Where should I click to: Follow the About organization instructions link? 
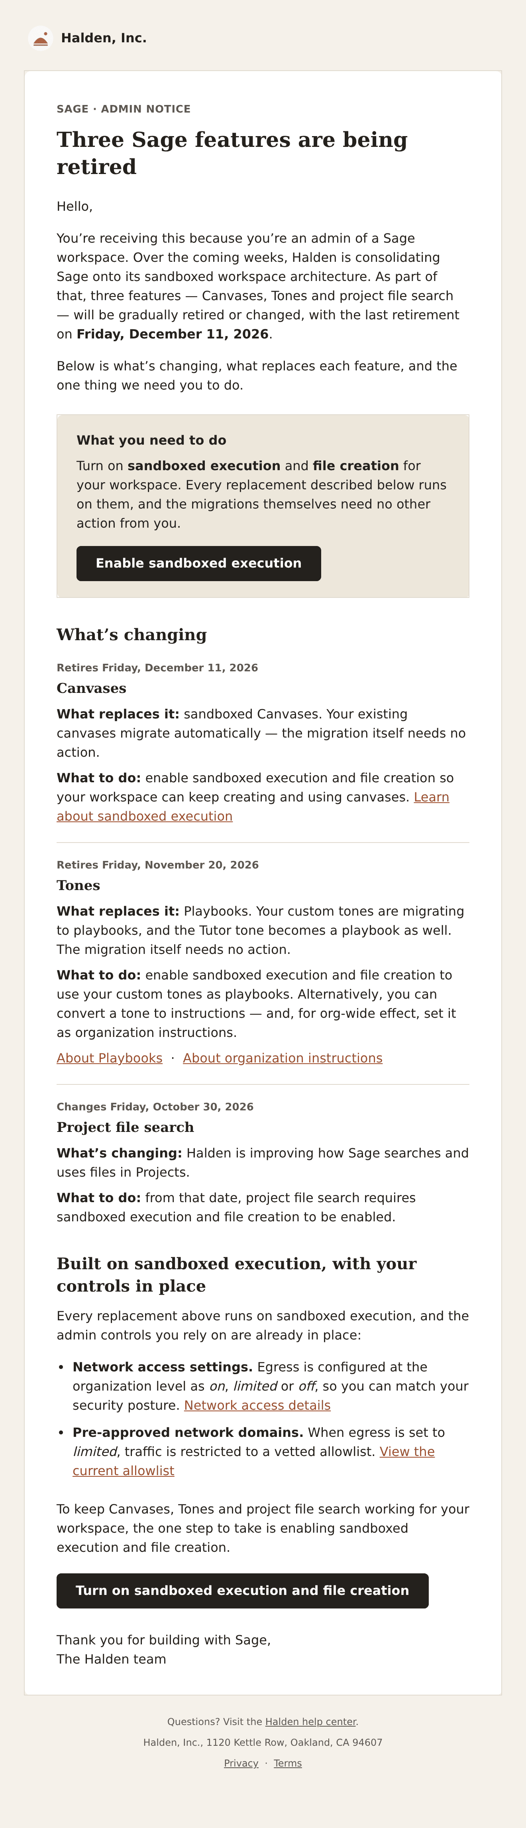click(282, 1058)
